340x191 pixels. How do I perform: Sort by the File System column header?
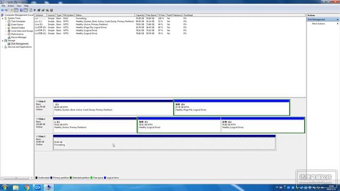(69, 15)
